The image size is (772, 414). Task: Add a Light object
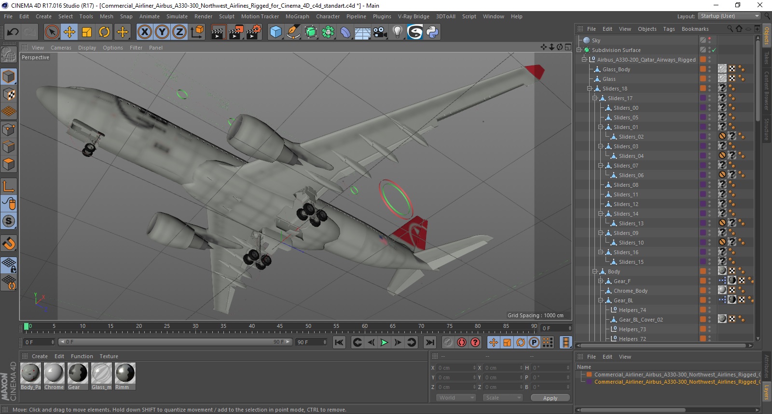(x=398, y=32)
